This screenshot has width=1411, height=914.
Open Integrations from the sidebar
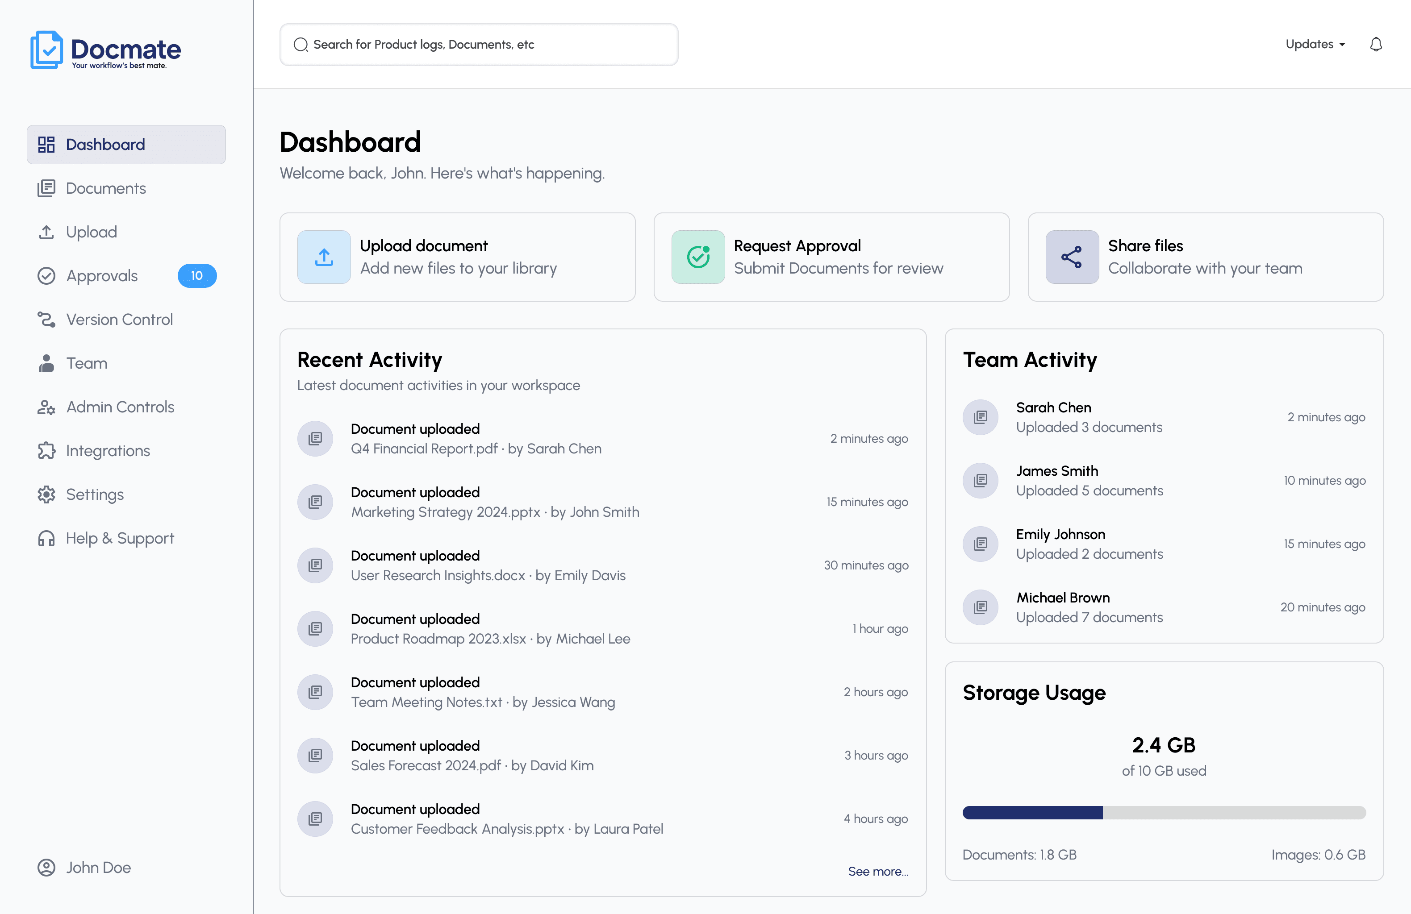(x=126, y=450)
